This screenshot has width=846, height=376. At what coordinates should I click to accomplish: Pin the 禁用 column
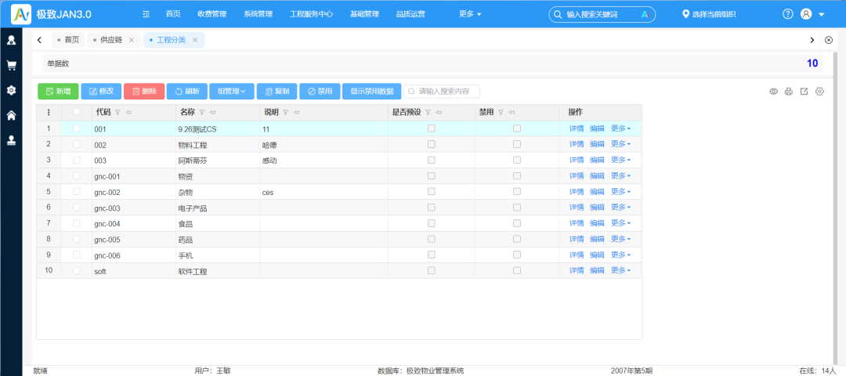[x=511, y=112]
